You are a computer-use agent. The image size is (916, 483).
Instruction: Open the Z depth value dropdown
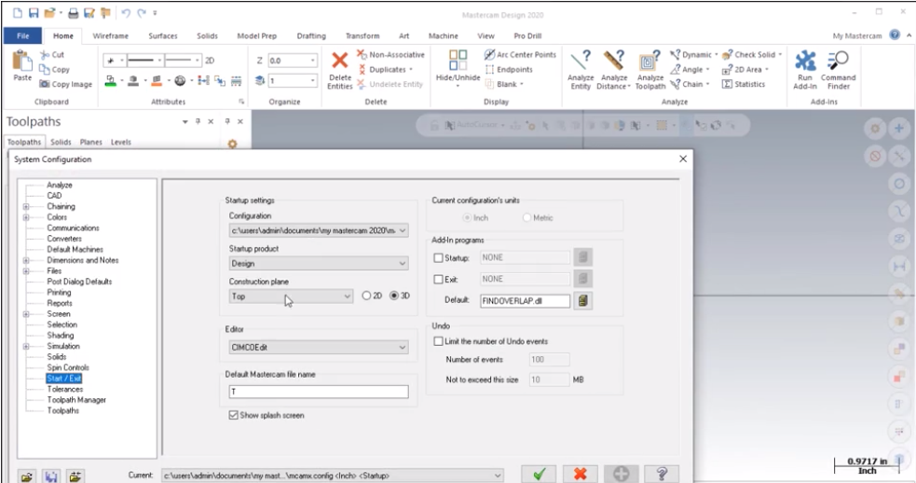(x=312, y=61)
